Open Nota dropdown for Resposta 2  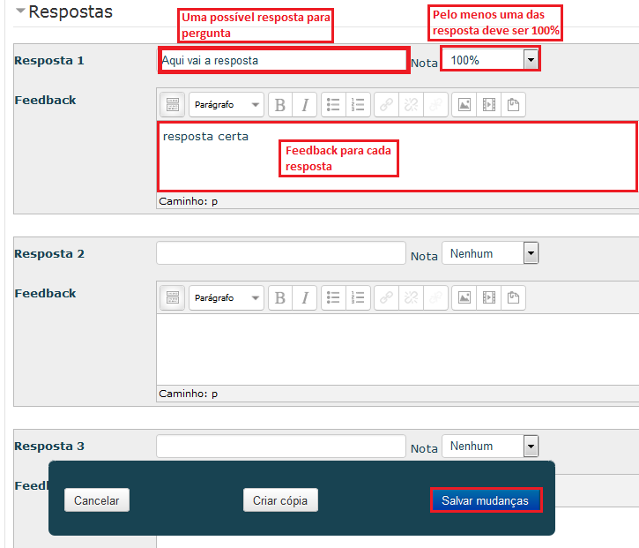click(x=490, y=253)
